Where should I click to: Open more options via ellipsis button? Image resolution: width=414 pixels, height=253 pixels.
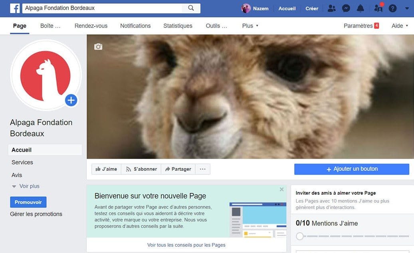point(202,169)
